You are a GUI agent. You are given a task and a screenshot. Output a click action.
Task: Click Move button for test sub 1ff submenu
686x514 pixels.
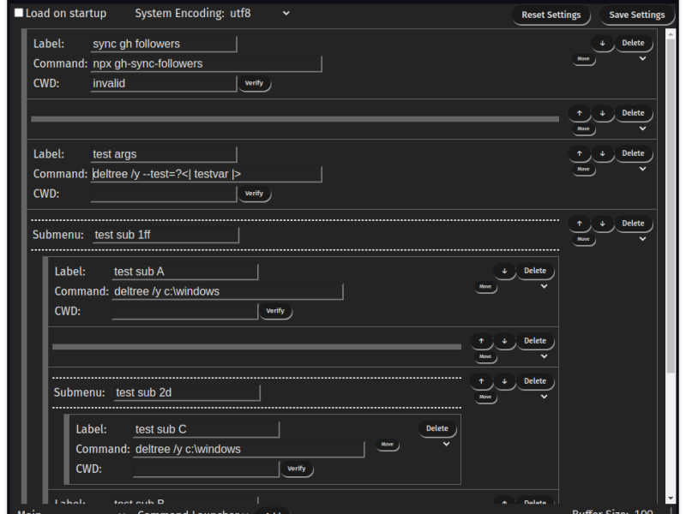click(x=584, y=240)
